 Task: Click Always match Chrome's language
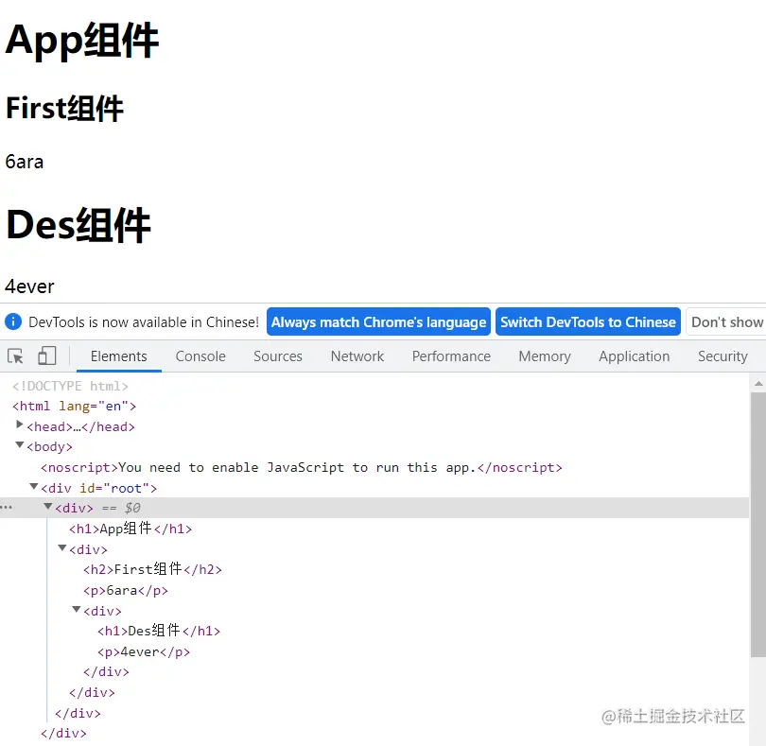point(378,322)
